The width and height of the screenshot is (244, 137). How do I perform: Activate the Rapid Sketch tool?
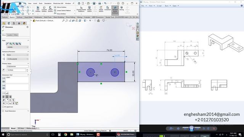click(x=101, y=9)
